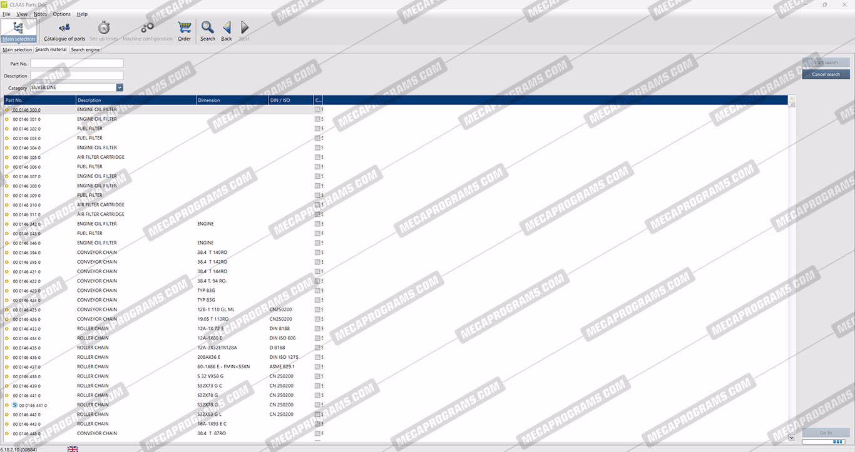Switch to the Search engine tab
This screenshot has width=855, height=452.
pos(85,49)
